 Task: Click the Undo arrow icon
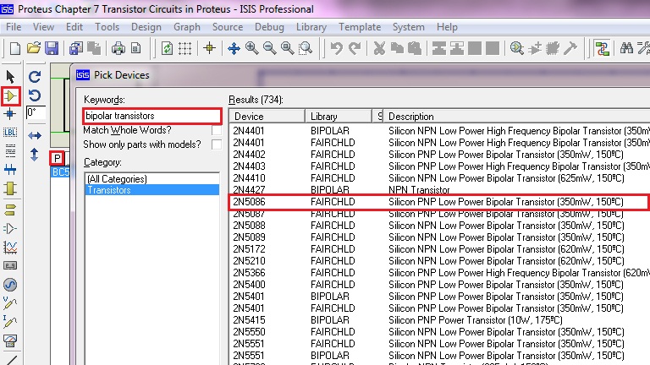pyautogui.click(x=336, y=48)
